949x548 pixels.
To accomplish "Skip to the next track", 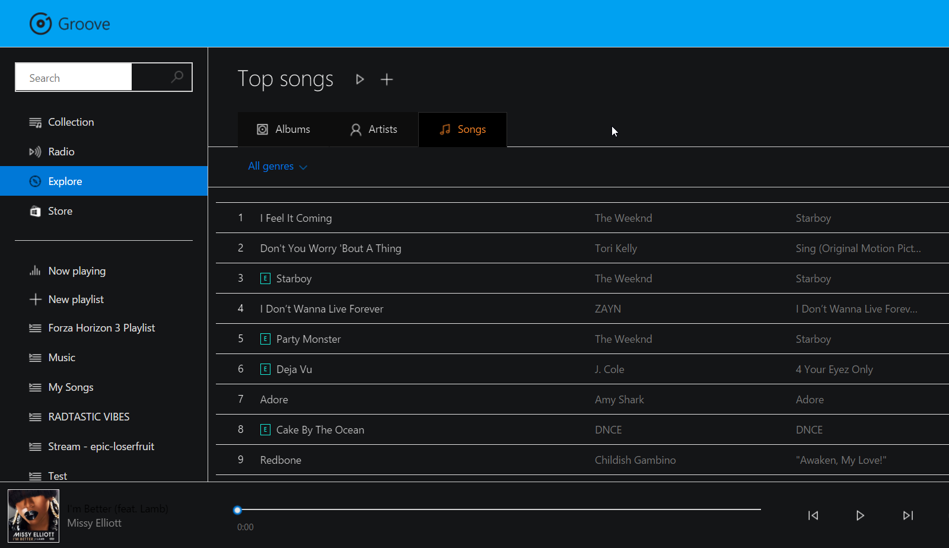I will [907, 515].
